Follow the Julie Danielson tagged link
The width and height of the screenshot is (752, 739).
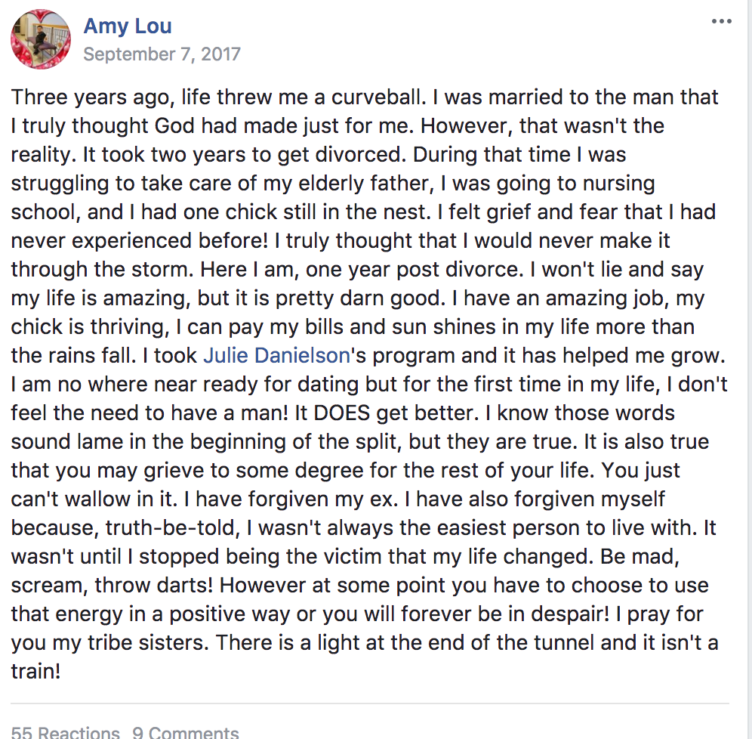click(277, 356)
